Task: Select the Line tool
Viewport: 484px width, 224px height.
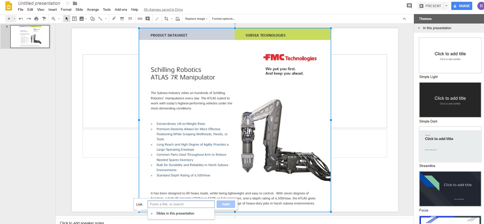Action: point(100,19)
